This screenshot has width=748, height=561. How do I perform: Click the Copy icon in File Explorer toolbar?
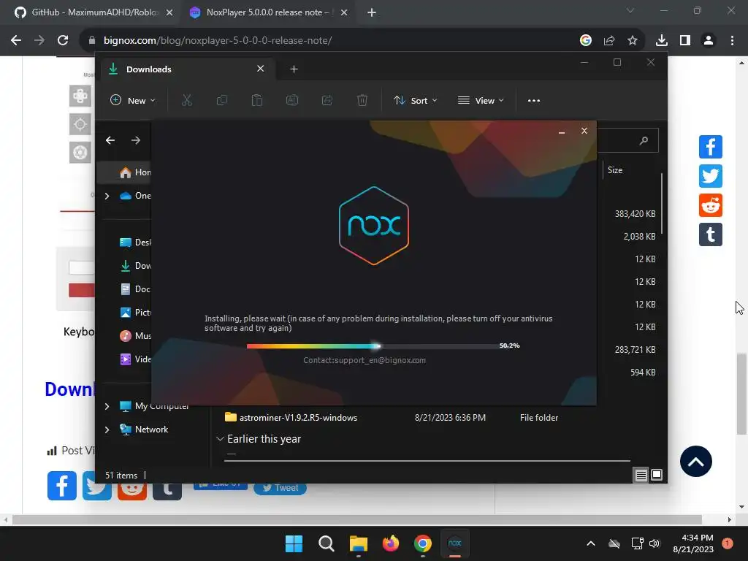(222, 100)
